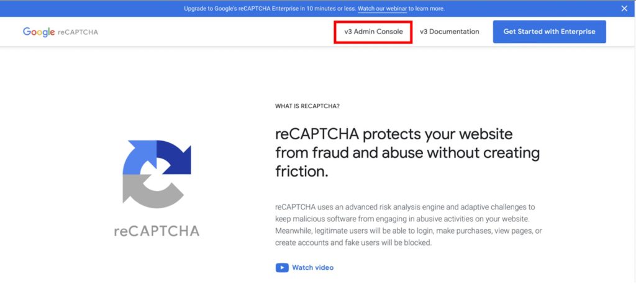Follow the Watch our webinar link
This screenshot has width=636, height=304.
[x=382, y=9]
